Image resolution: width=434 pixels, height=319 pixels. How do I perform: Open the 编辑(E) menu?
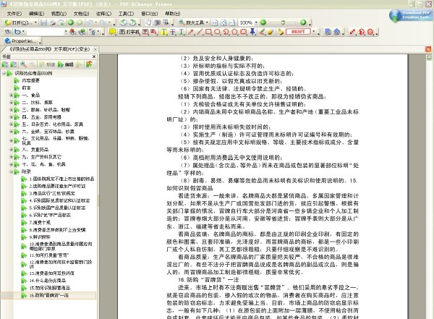[36, 14]
